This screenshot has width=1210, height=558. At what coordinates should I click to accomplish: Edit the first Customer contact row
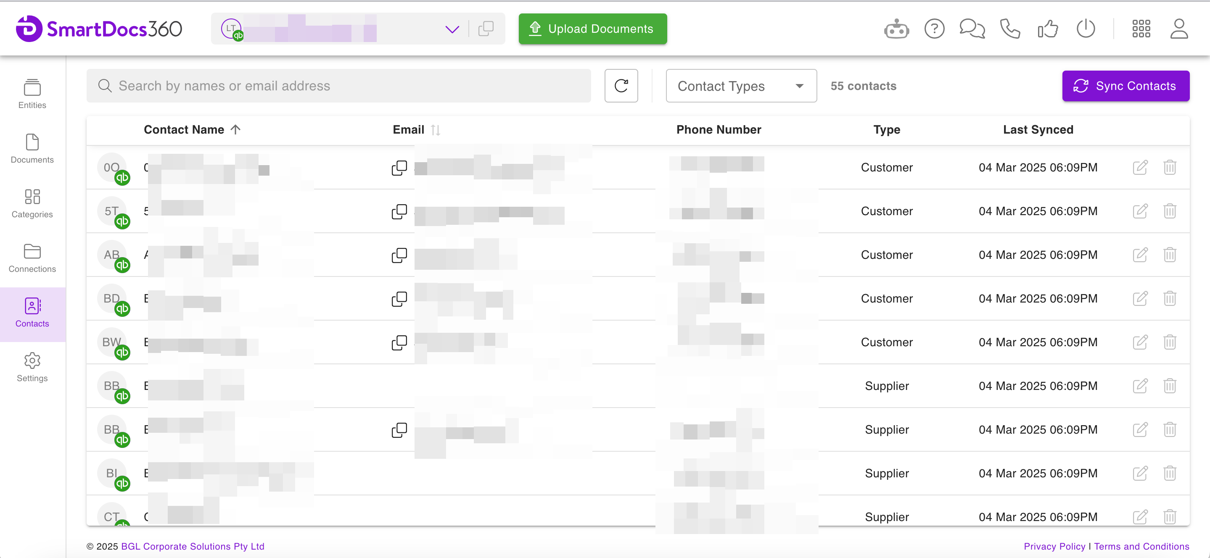(1140, 168)
